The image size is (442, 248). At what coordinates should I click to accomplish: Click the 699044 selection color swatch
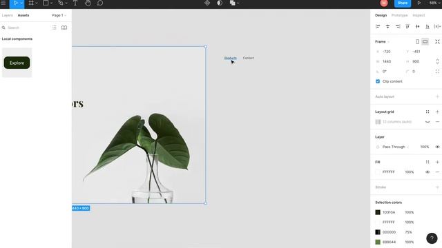click(x=378, y=242)
